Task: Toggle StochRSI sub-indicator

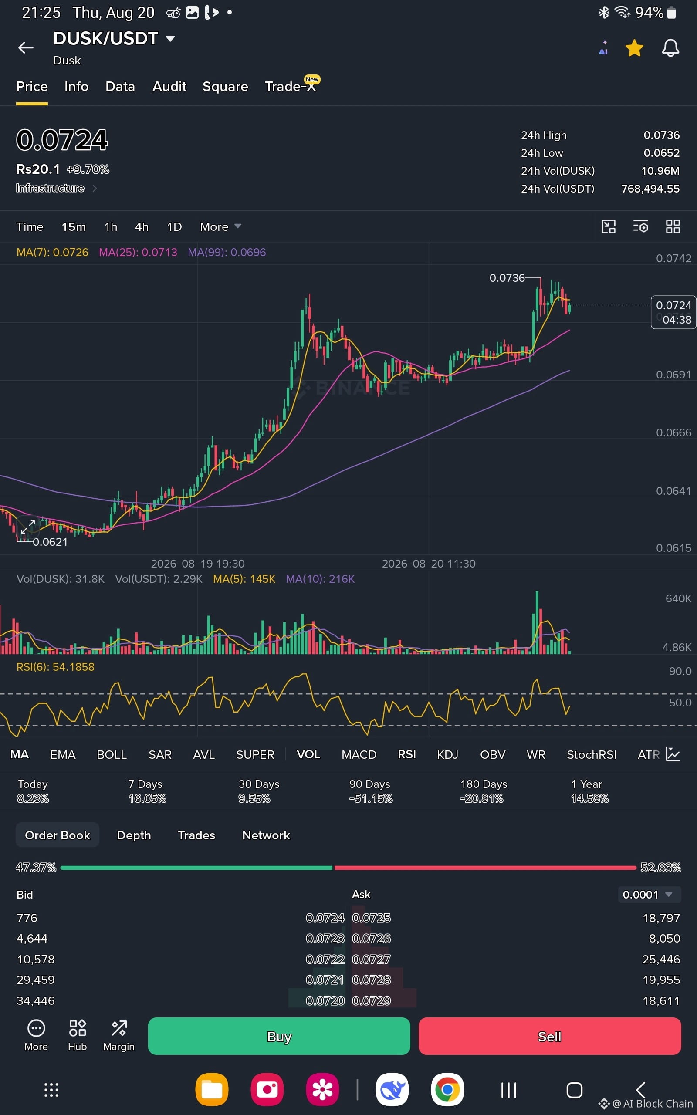Action: (x=592, y=754)
